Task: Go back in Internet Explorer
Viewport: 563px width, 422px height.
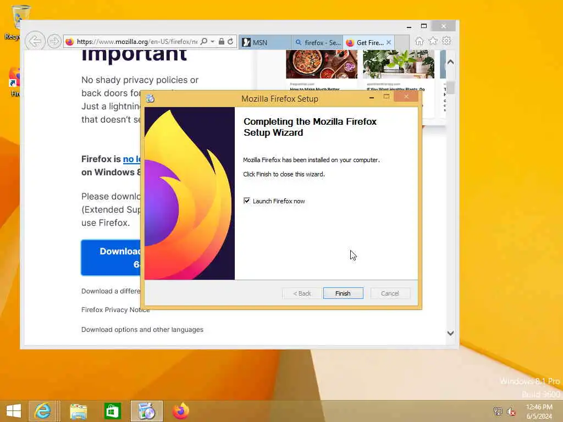Action: tap(35, 41)
